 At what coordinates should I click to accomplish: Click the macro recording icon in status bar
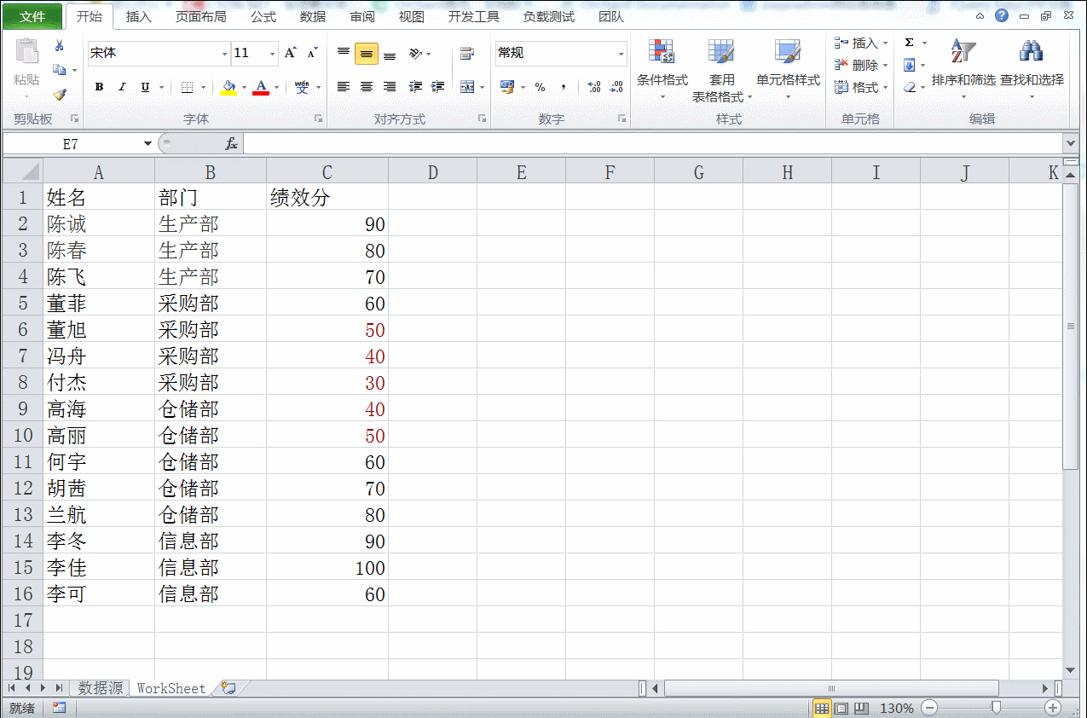pos(59,708)
